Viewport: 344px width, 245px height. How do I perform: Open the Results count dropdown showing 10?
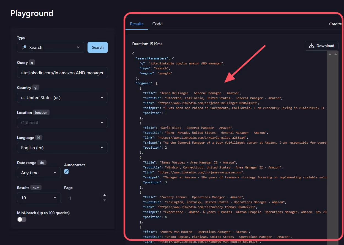tap(39, 198)
